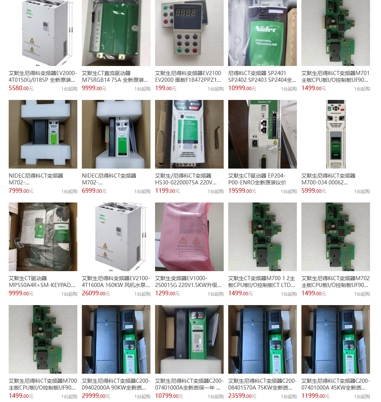381x402 pixels.
Task: Open the C200-09402000A 90KW listing title
Action: [x=116, y=384]
